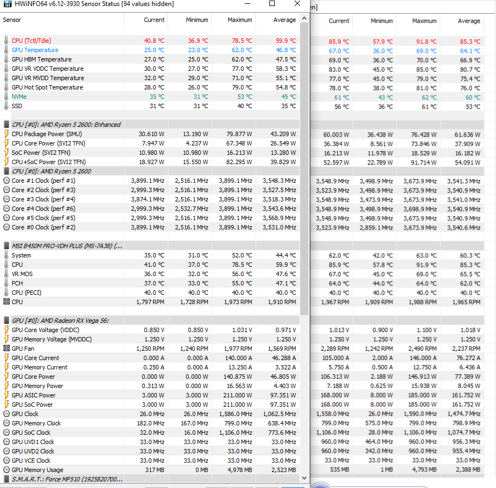Click the thermometer icon beside GPU HBM Temperature
Viewport: 496px width, 488px height.
point(6,59)
